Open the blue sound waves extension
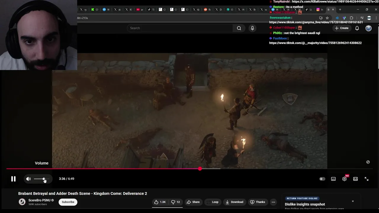The image size is (379, 213). click(337, 18)
